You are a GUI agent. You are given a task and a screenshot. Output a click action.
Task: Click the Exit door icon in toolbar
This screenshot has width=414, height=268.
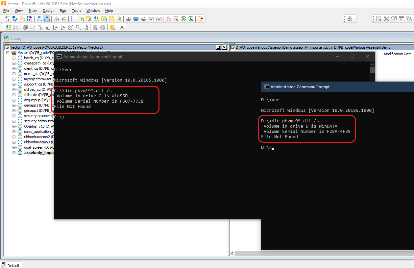pos(201,19)
